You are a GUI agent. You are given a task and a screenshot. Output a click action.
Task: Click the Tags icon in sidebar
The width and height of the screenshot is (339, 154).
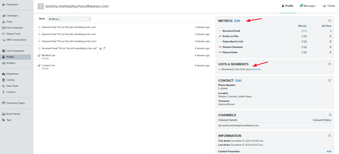click(x=4, y=120)
